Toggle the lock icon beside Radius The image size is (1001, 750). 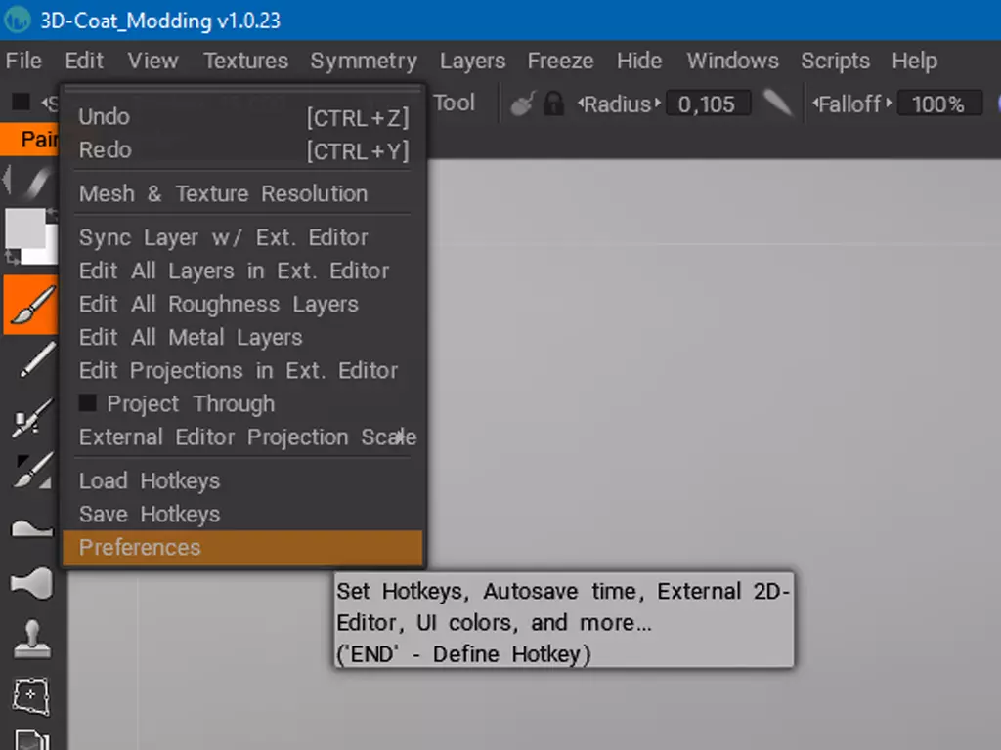click(553, 104)
